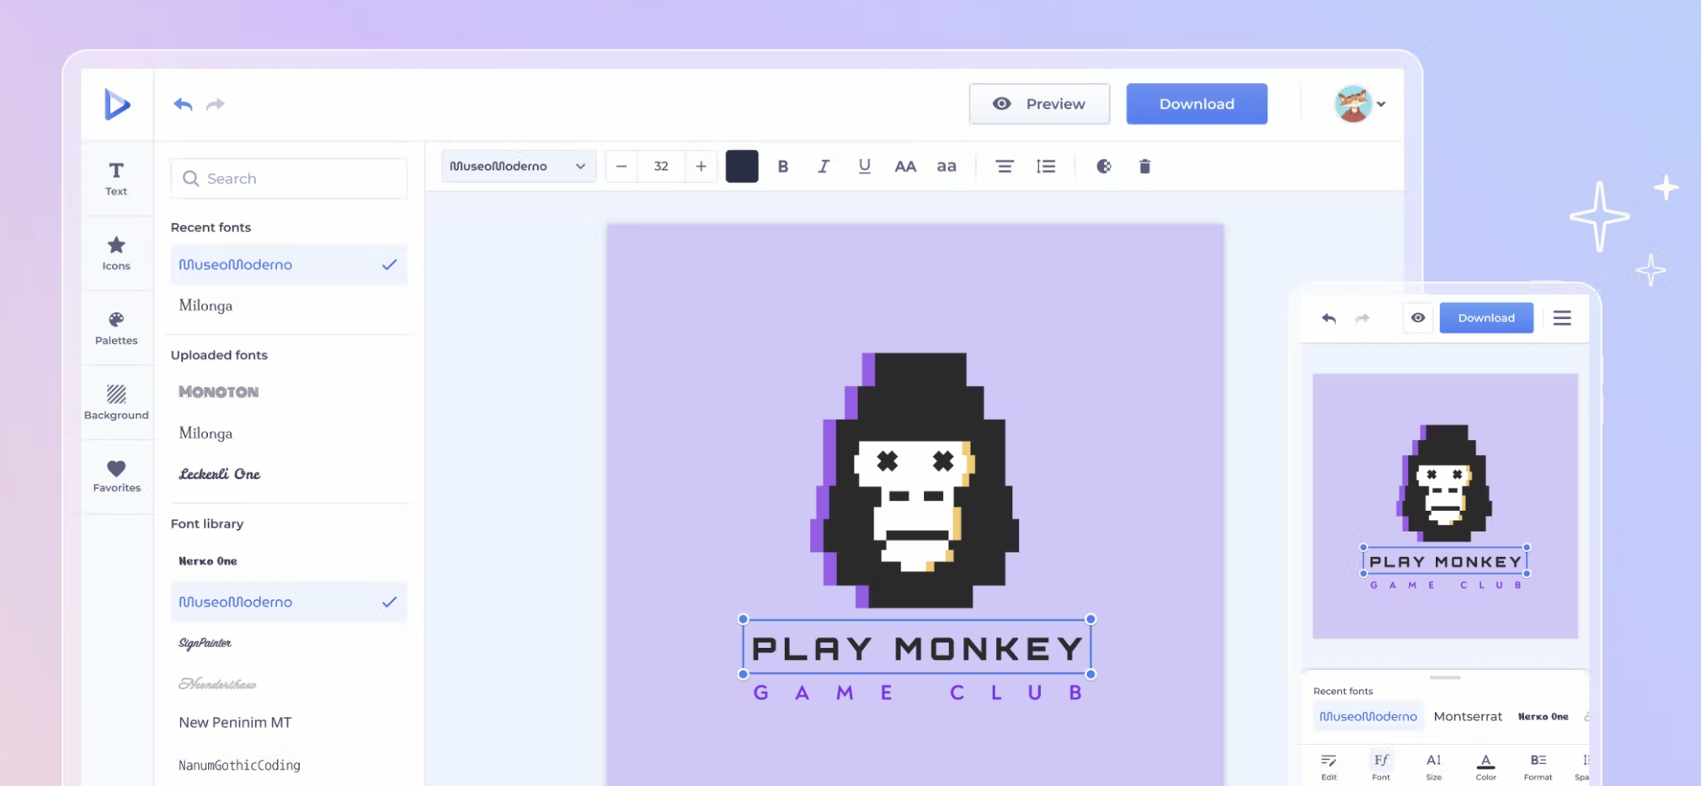Apply uppercase AA text transform
Viewport: 1701px width, 786px height.
click(x=905, y=167)
